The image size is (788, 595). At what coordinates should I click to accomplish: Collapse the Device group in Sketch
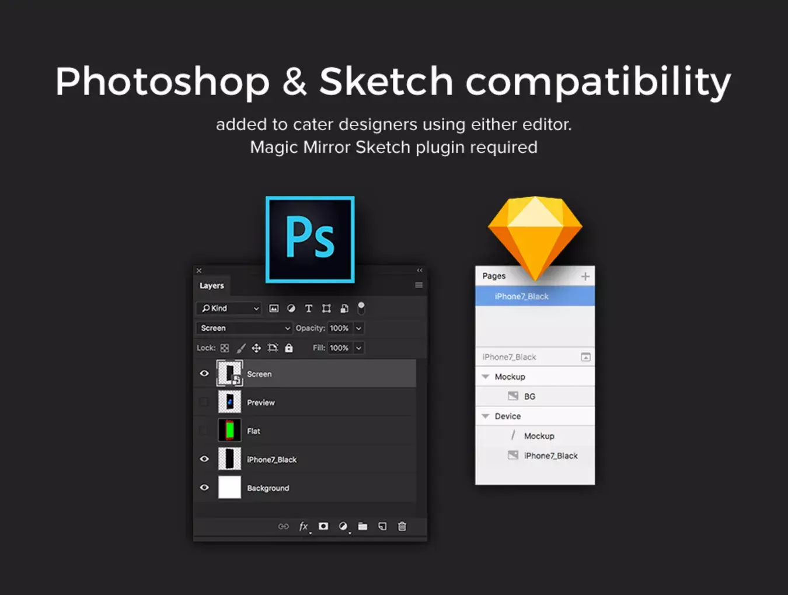pos(486,416)
